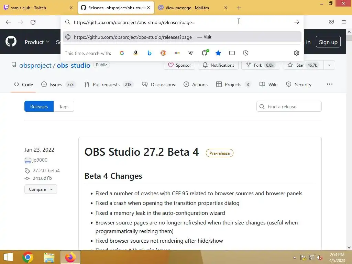
Task: Select the Releases toggle button
Action: [x=39, y=107]
